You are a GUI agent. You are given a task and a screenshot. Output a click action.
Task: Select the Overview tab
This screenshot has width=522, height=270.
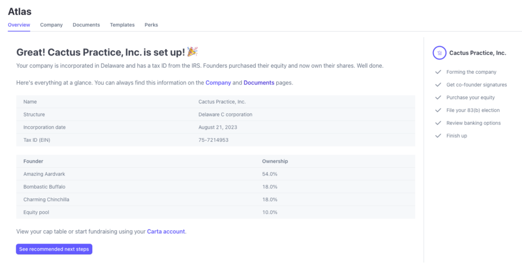point(19,25)
